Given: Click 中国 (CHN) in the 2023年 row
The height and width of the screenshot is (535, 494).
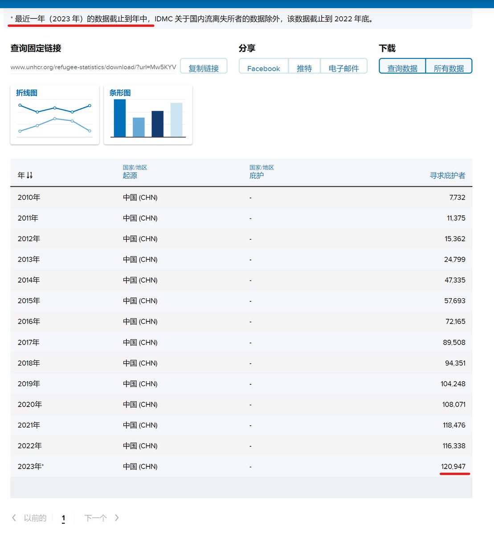Looking at the screenshot, I should (140, 466).
